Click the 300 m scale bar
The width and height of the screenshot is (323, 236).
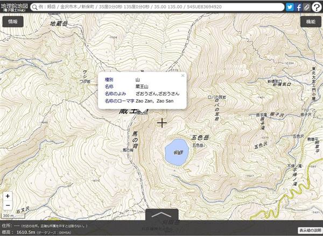(13, 216)
